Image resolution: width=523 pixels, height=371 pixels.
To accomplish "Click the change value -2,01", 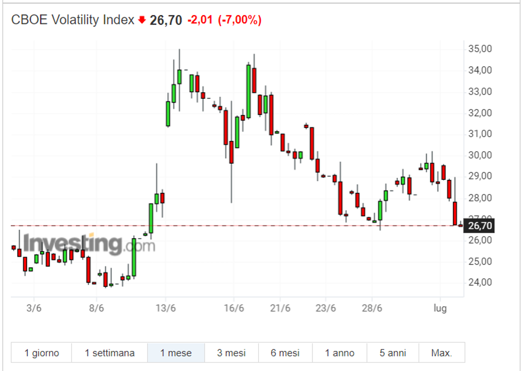I will click(x=200, y=20).
